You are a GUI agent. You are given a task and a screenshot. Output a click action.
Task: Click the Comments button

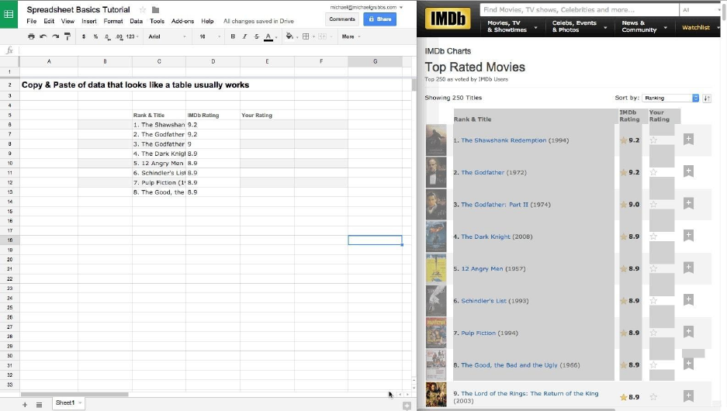342,19
